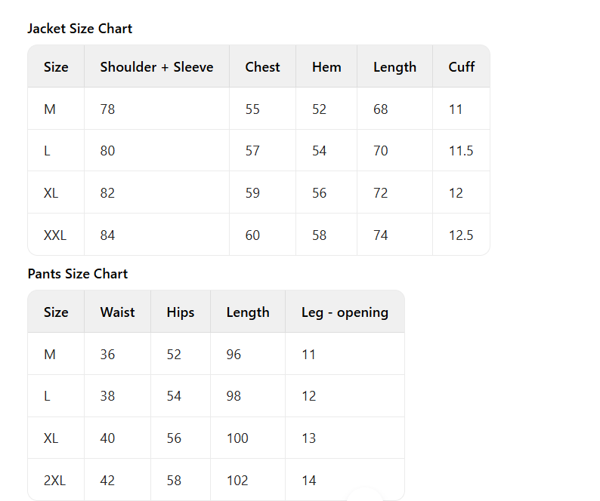Click the Shoulder + Sleeve column header
600x501 pixels.
[x=156, y=67]
